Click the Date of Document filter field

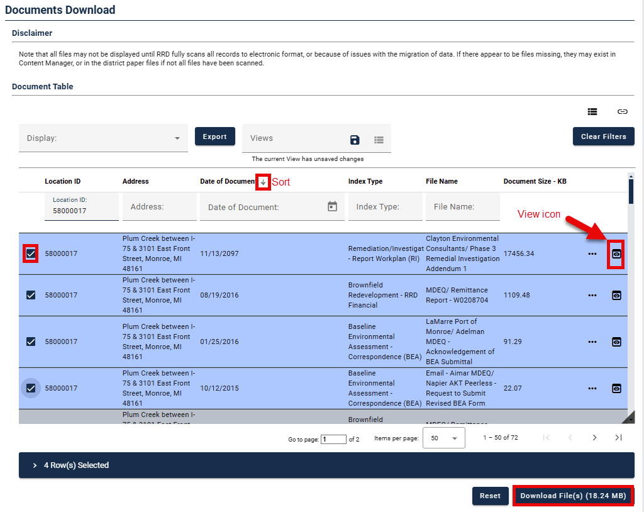tap(272, 207)
